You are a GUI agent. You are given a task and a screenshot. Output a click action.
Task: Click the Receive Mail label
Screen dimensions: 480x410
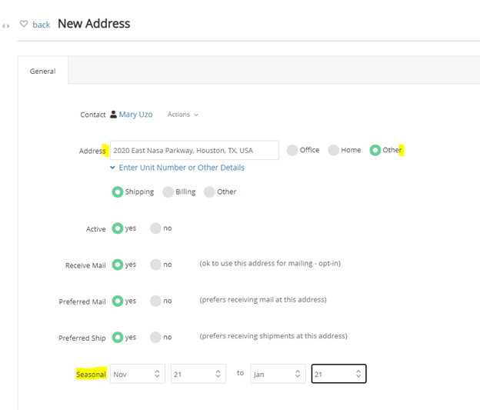click(x=85, y=265)
